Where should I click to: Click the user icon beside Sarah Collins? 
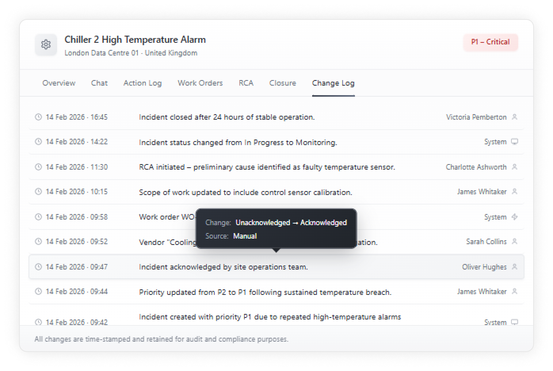[515, 241]
